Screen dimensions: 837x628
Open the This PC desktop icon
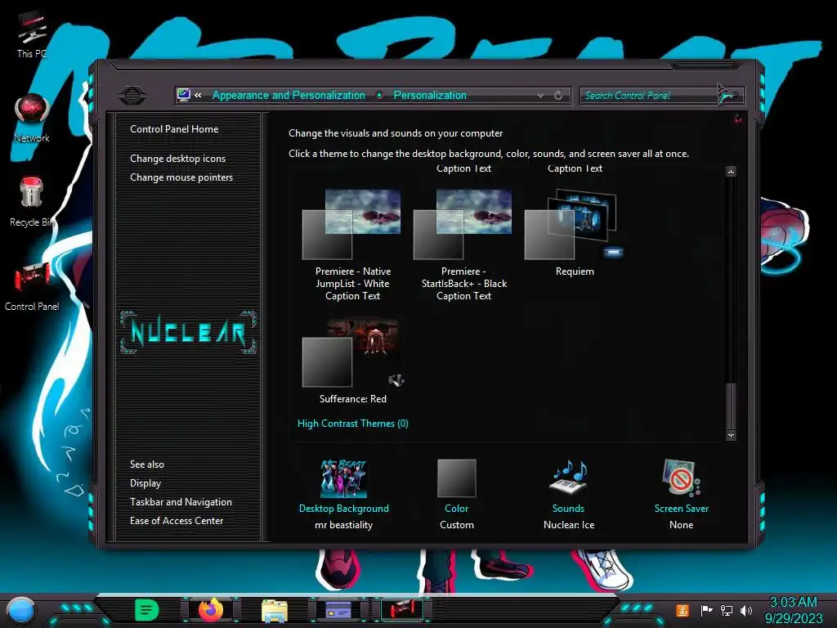[32, 34]
